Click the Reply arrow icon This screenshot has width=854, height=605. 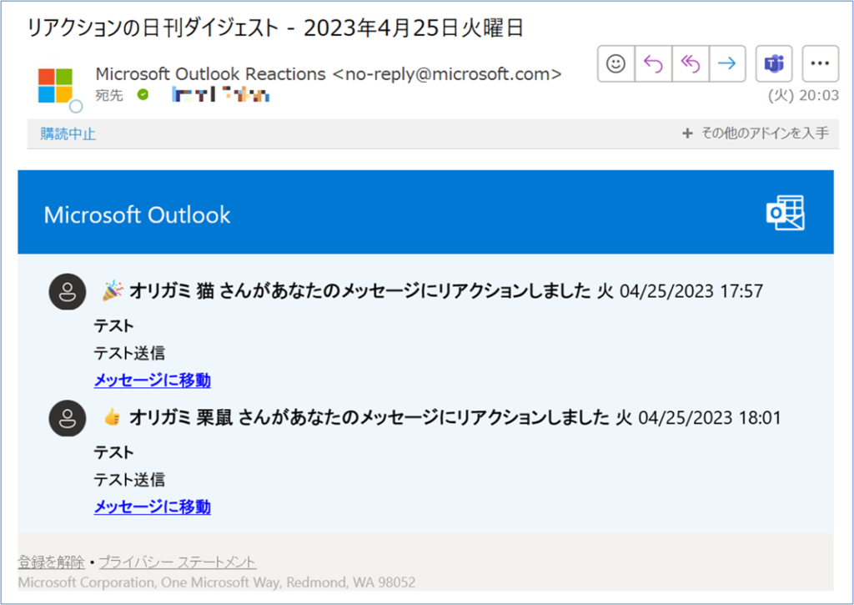[653, 64]
